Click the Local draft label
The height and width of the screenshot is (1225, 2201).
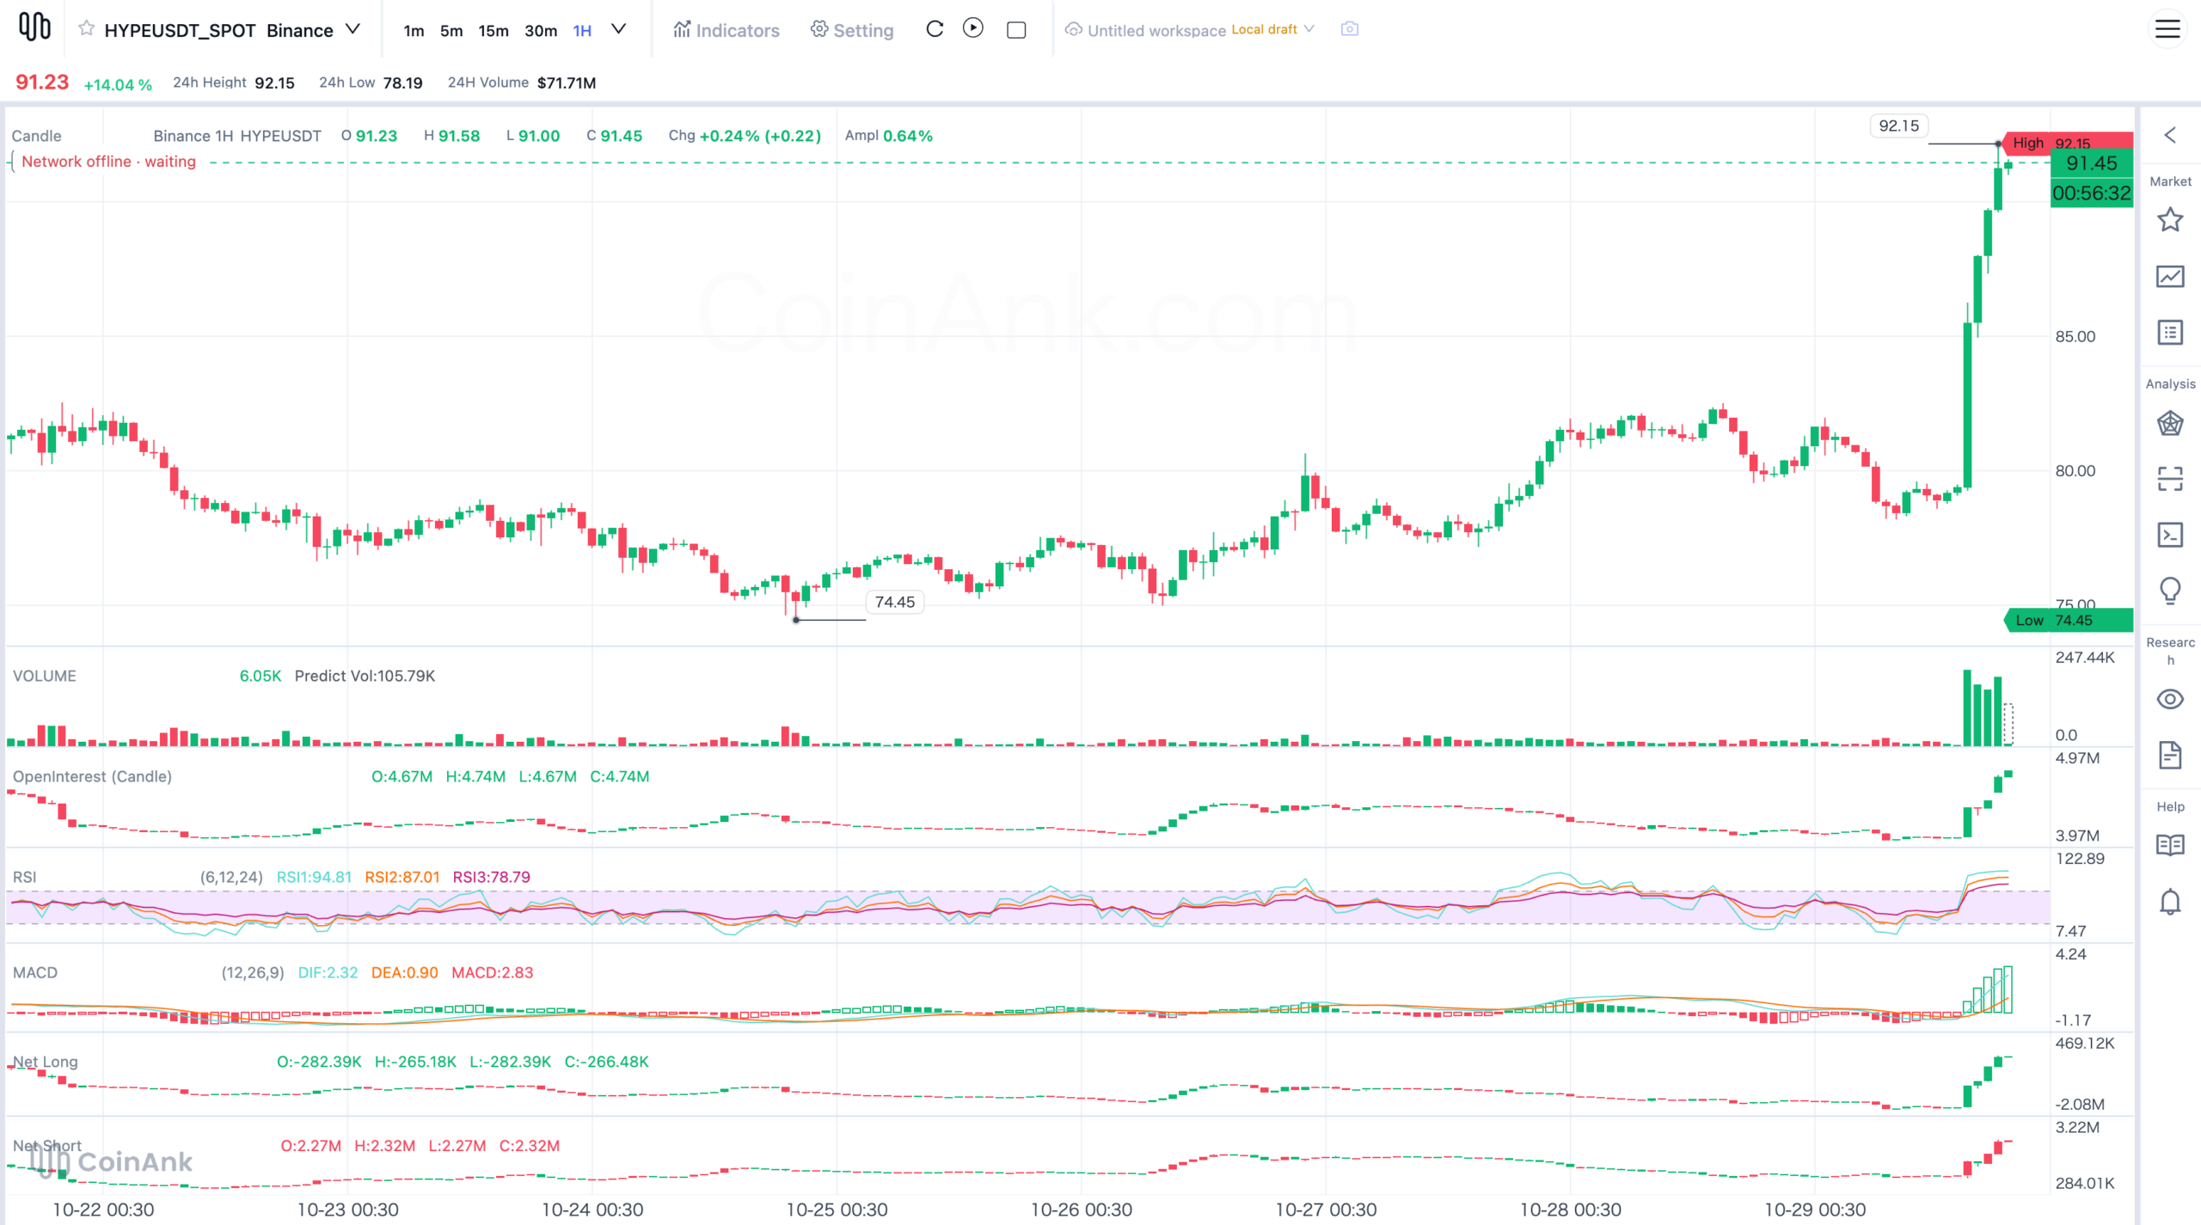1264,29
